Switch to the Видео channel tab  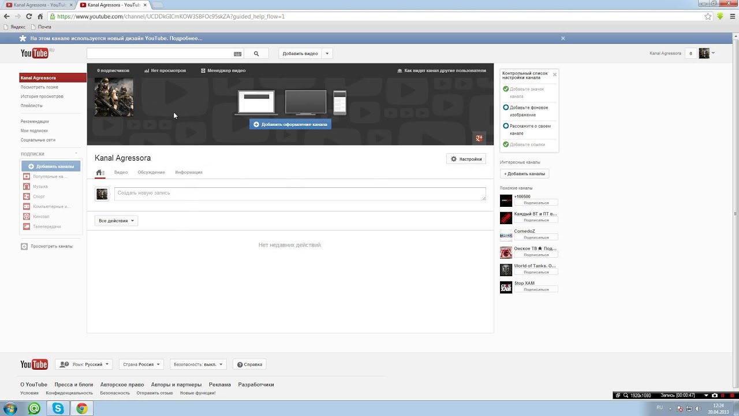(x=121, y=172)
